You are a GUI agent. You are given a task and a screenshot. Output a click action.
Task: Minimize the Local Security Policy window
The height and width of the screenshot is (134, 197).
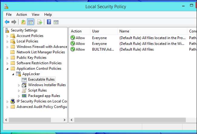183,6
